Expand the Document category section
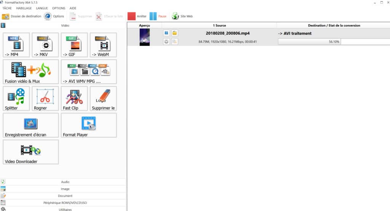This screenshot has height=211, width=390. pos(65,196)
